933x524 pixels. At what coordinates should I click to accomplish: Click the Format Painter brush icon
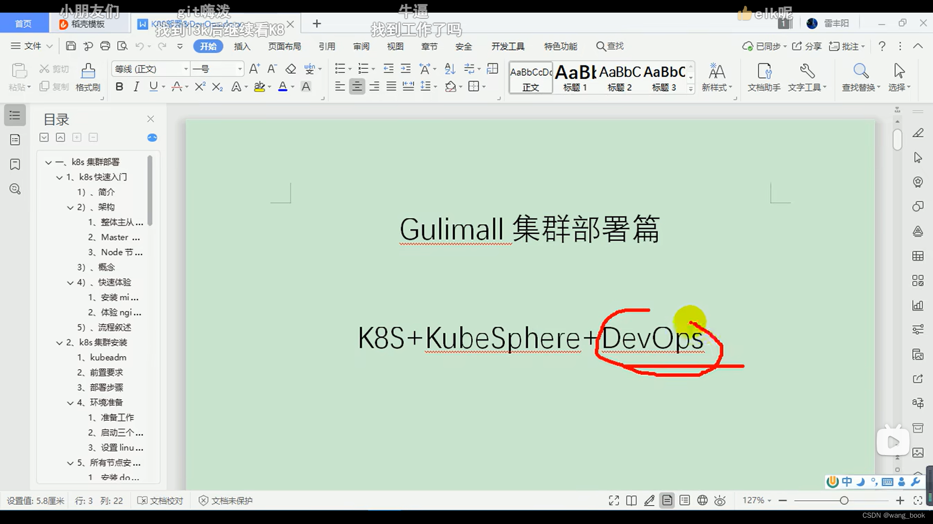(x=88, y=71)
